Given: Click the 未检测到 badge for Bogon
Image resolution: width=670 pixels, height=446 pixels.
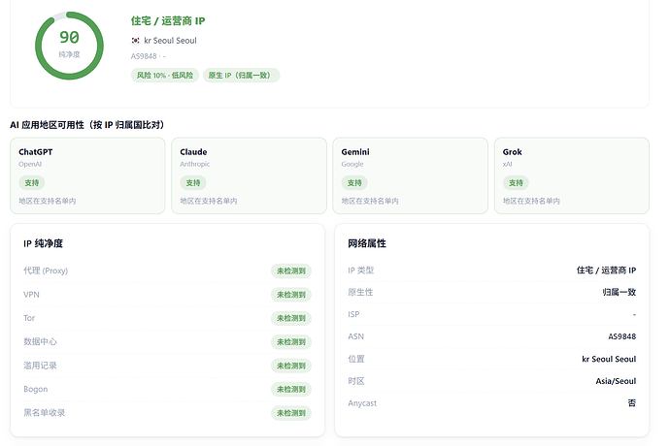Looking at the screenshot, I should click(291, 389).
